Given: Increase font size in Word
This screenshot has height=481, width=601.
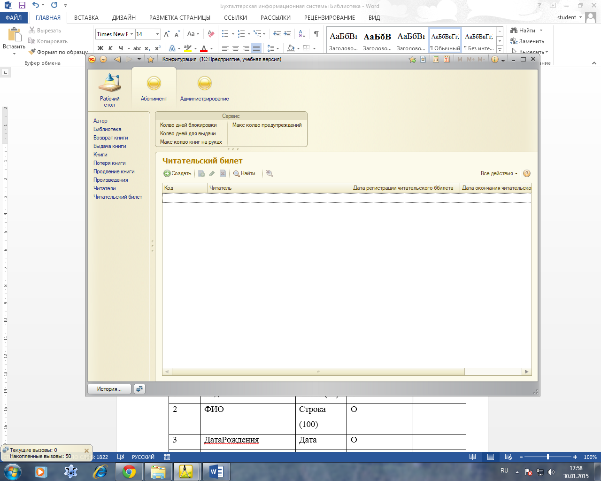Looking at the screenshot, I should pyautogui.click(x=167, y=34).
